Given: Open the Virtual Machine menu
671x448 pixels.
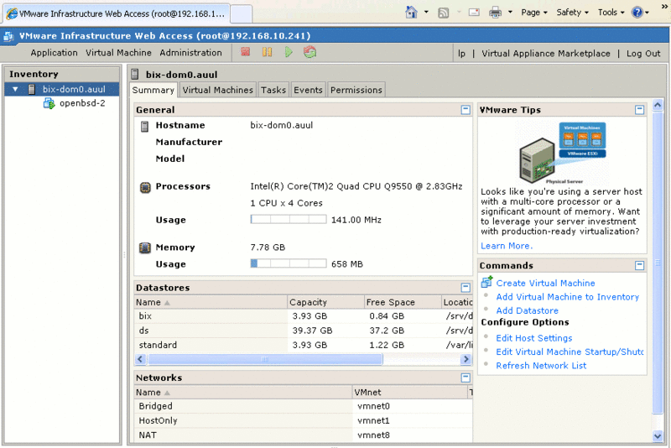Looking at the screenshot, I should [x=118, y=53].
